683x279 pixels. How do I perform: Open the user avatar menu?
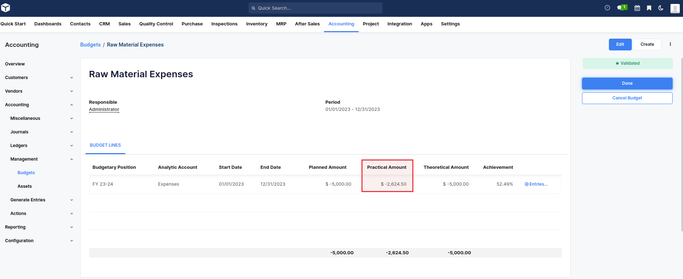pyautogui.click(x=675, y=8)
